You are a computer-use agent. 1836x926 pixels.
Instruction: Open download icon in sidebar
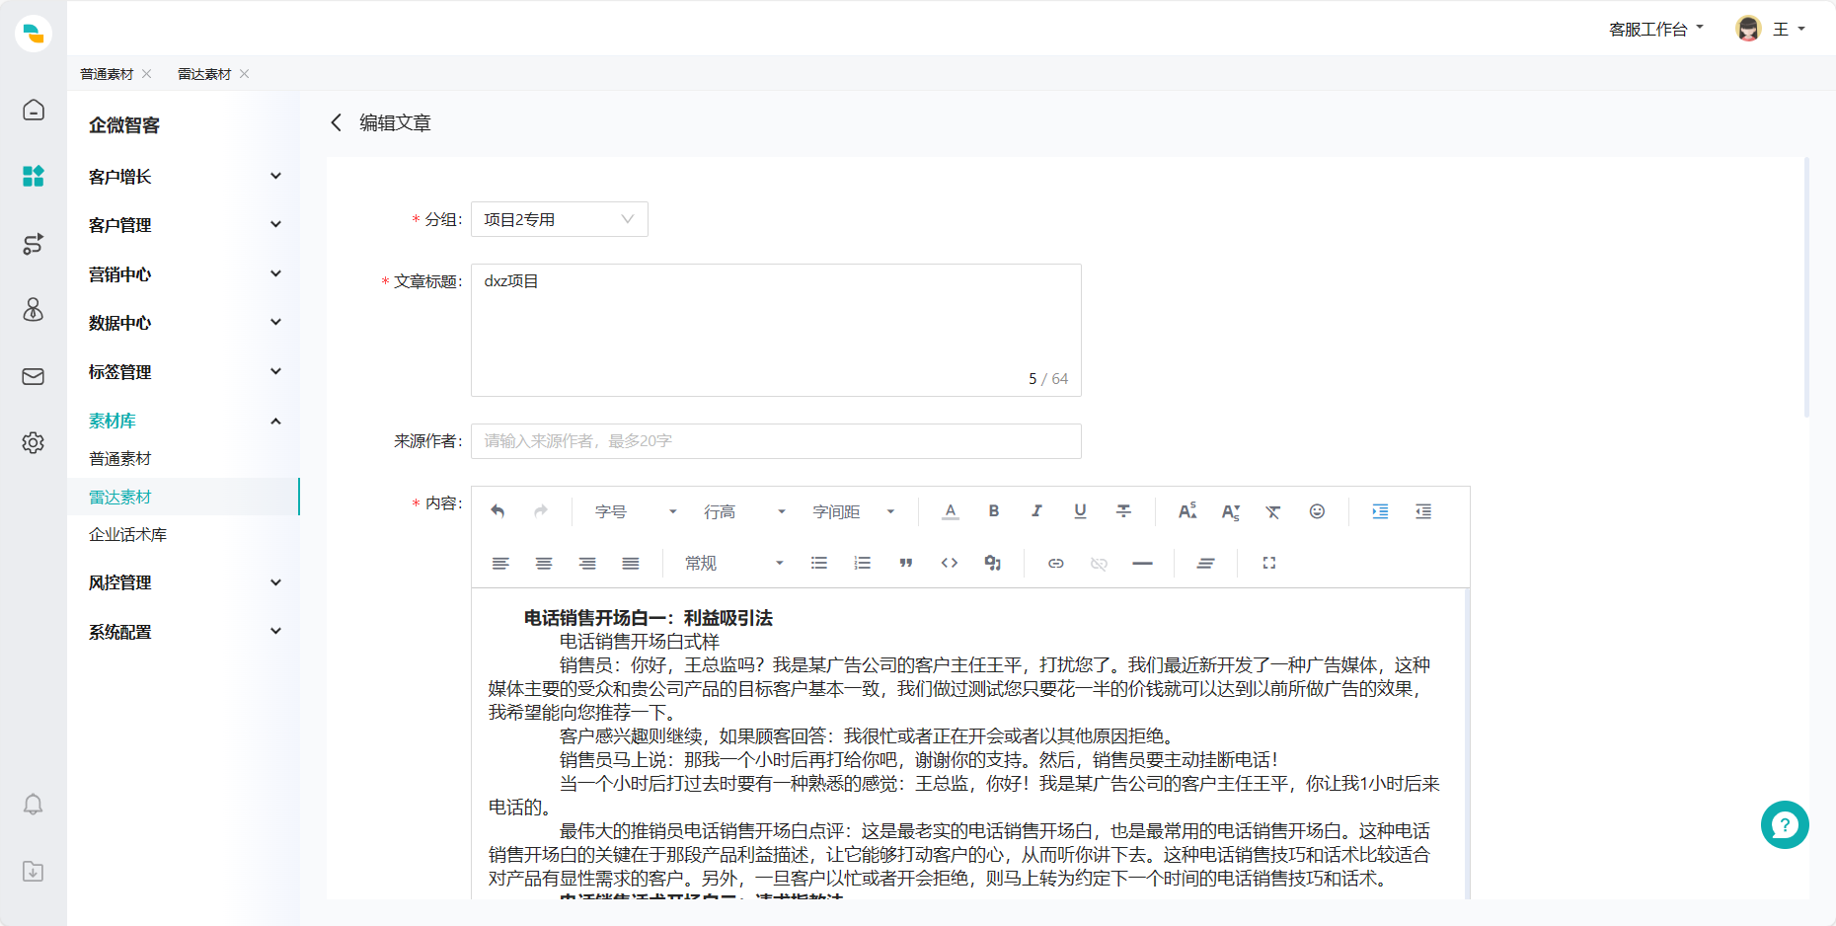coord(34,871)
